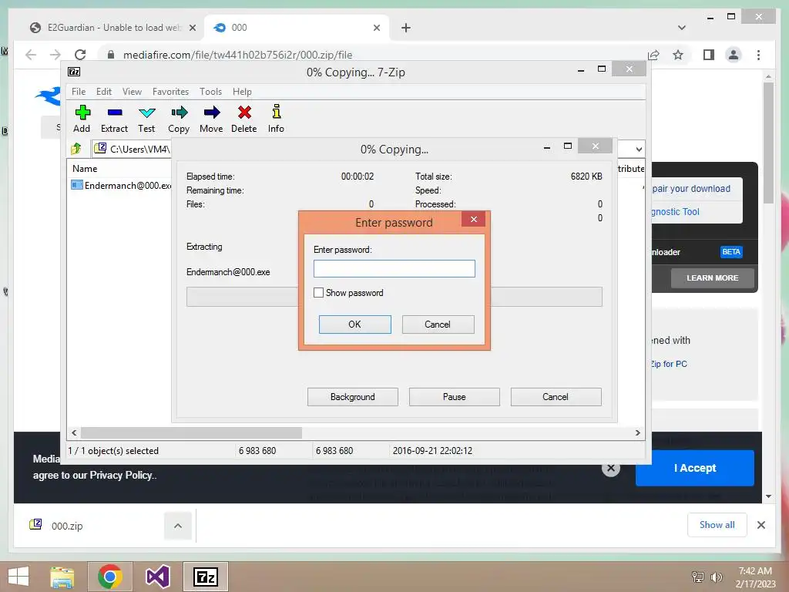Expand the 000.zip download options chevron
789x592 pixels.
click(178, 526)
